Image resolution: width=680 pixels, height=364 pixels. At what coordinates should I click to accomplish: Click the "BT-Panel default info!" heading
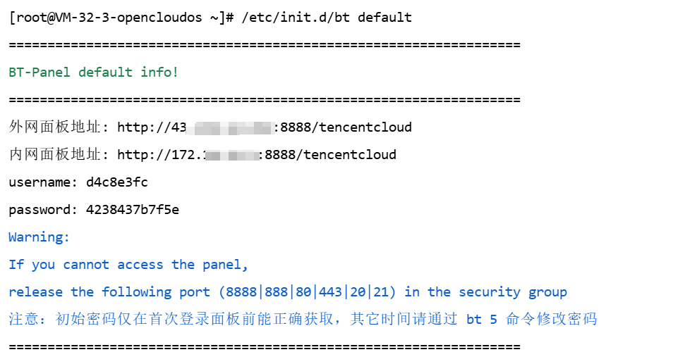(94, 73)
